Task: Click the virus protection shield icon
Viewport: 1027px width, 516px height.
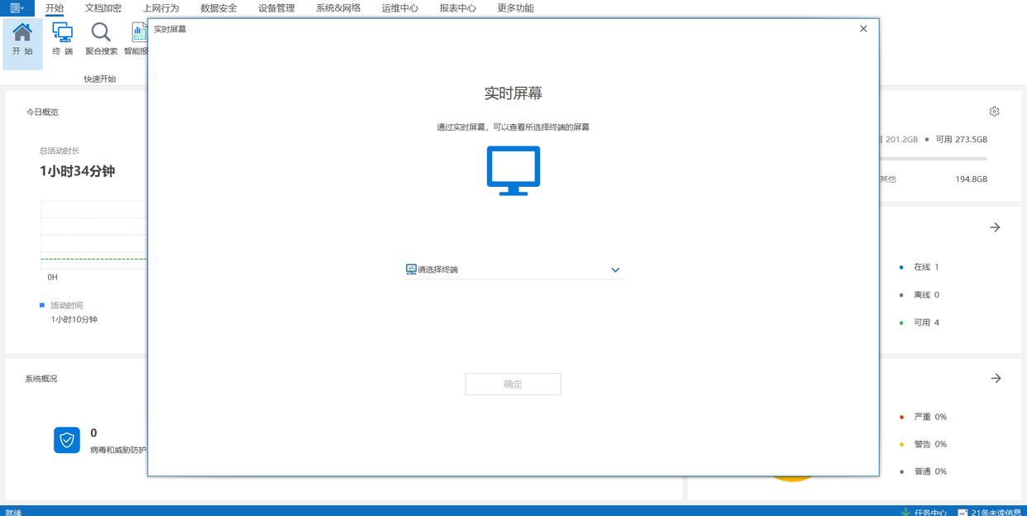Action: pos(67,440)
